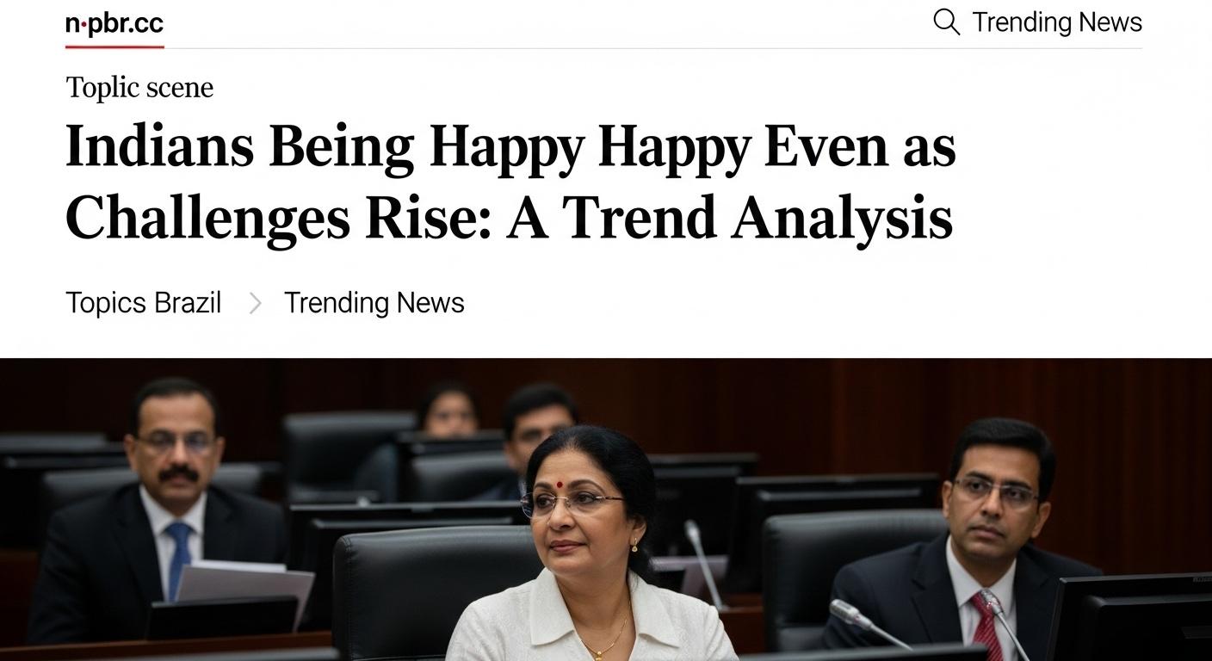1212x661 pixels.
Task: Click Trend Analysis in the headline
Action: coord(757,219)
